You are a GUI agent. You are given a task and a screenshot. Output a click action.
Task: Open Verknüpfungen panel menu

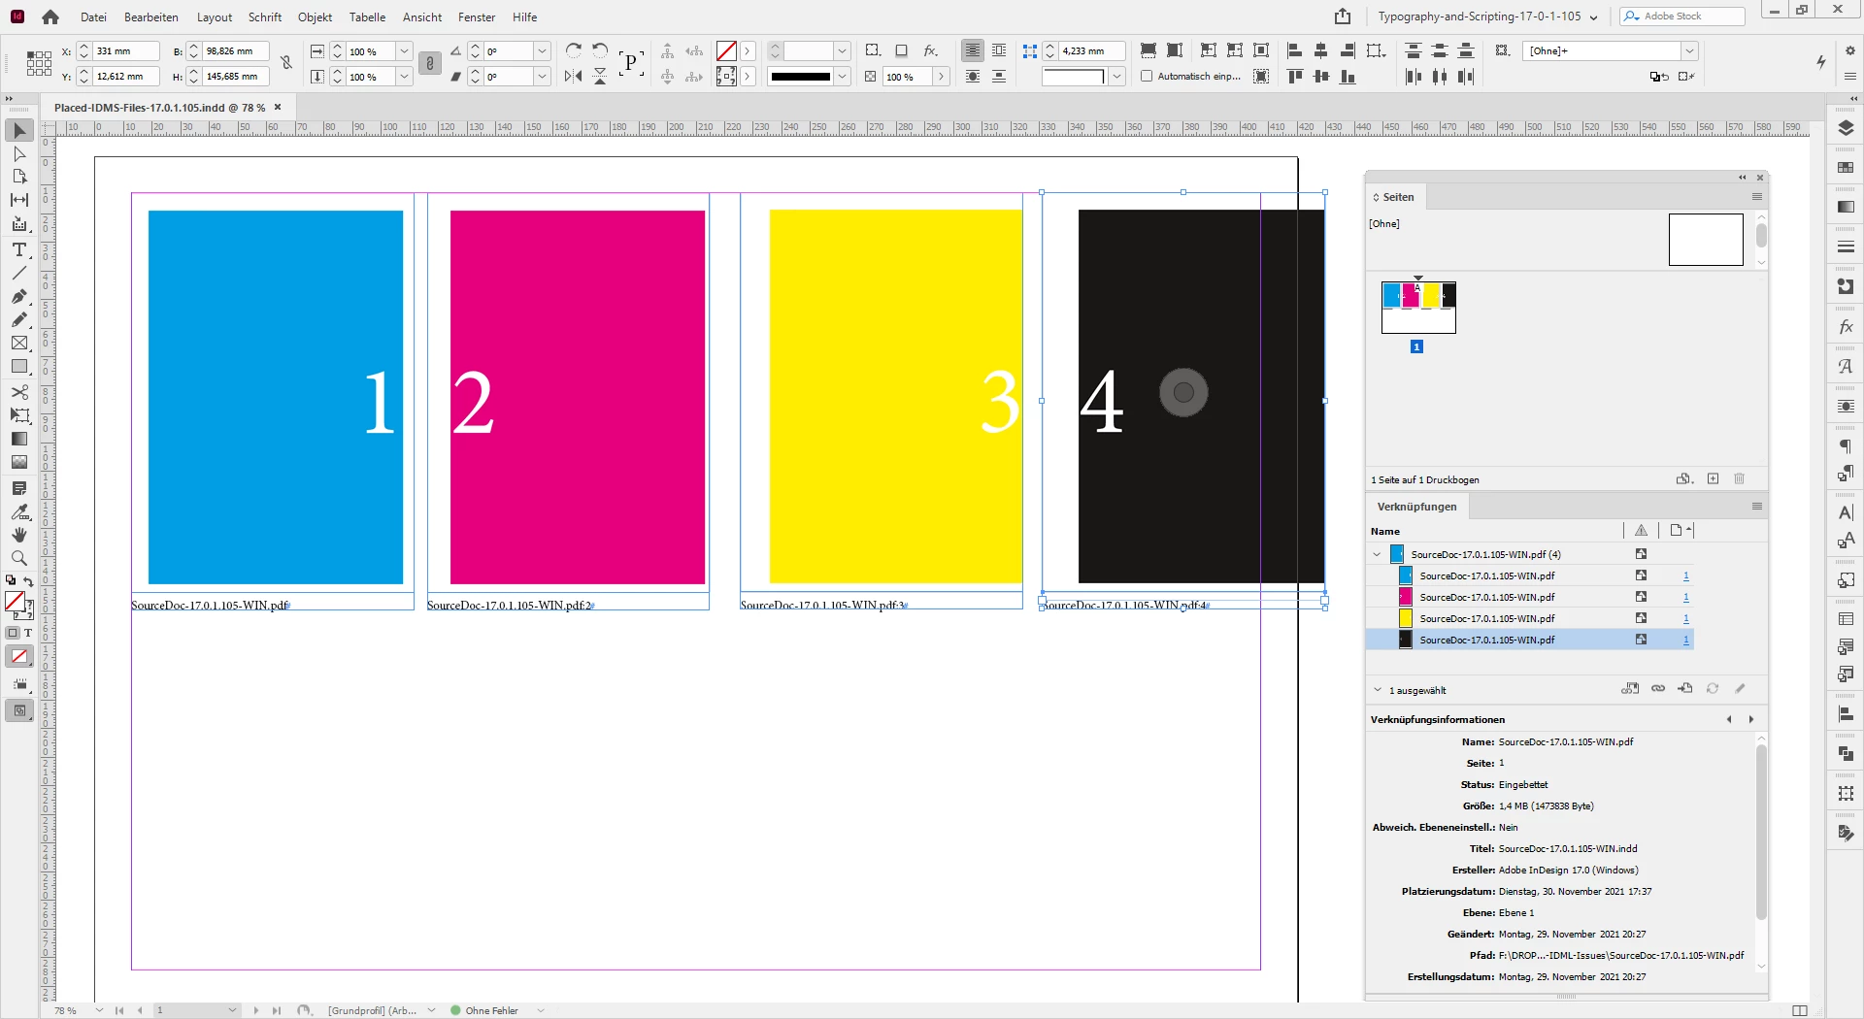tap(1756, 506)
